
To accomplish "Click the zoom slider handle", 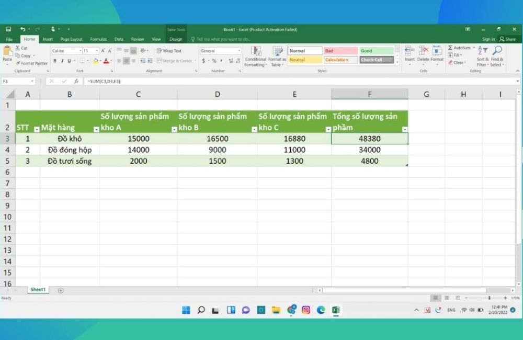I will pyautogui.click(x=490, y=298).
